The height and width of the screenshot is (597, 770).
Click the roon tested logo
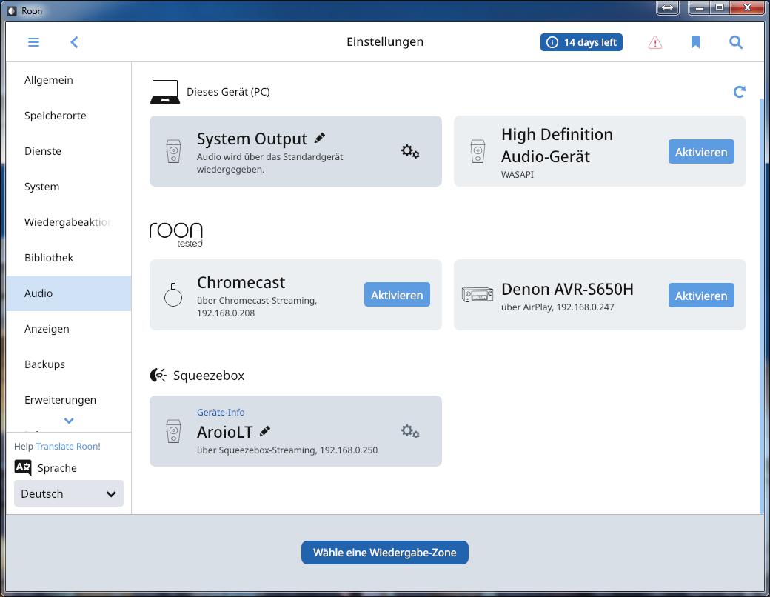(175, 234)
